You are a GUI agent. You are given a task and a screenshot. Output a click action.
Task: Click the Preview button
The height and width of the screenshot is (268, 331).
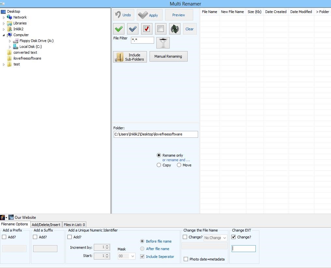pos(179,15)
